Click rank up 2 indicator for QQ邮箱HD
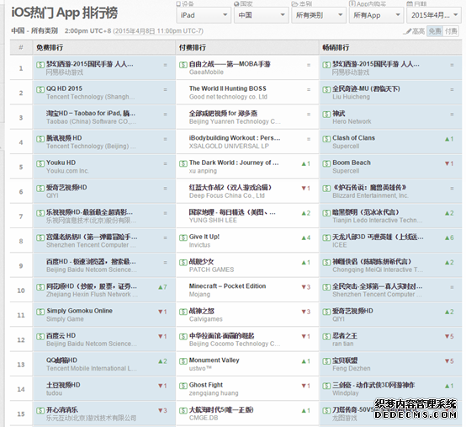This screenshot has height=427, width=466. 162,361
